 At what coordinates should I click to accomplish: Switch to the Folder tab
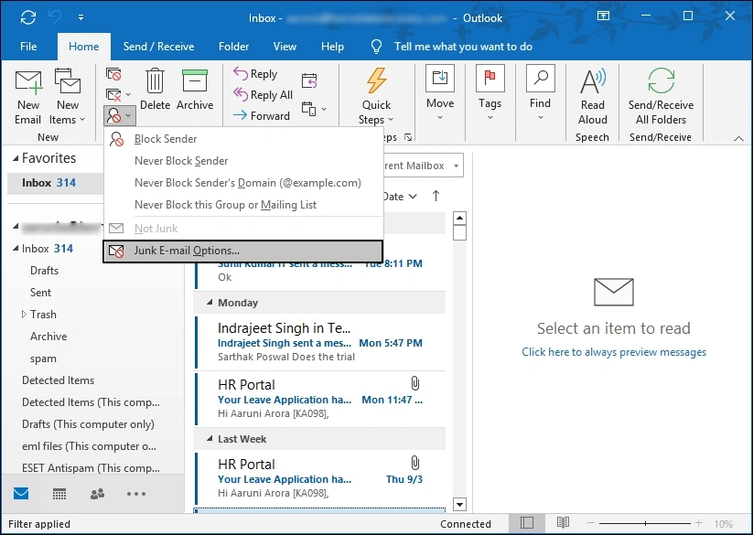coord(234,47)
